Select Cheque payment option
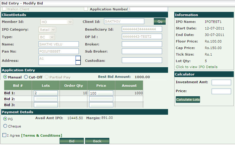This screenshot has width=235, height=145. click(x=5, y=126)
